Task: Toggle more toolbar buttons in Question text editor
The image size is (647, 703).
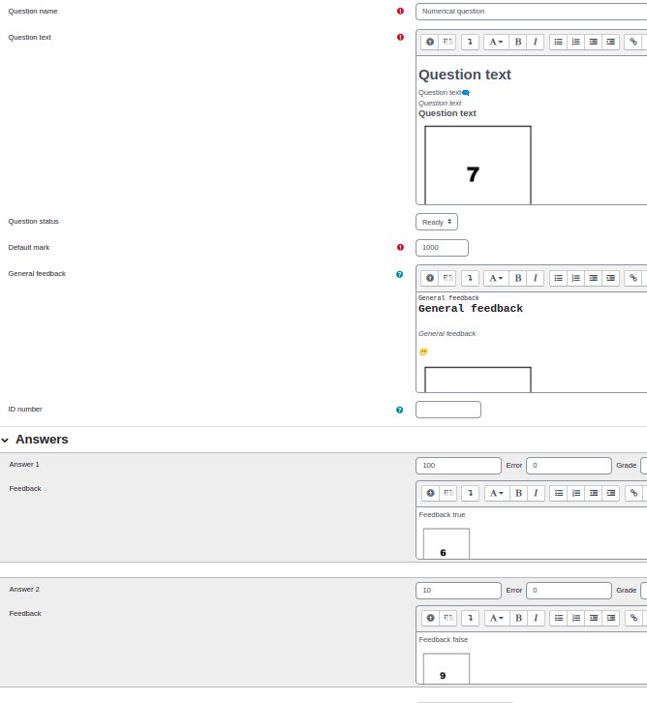Action: (470, 42)
